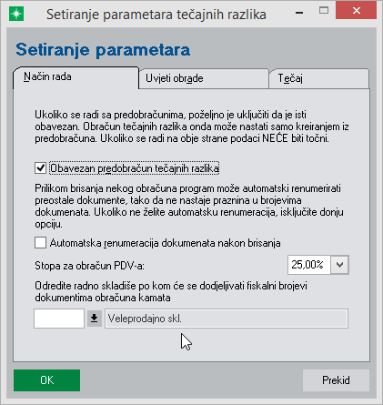Screen dimensions: 383x405
Task: Click the green star application icon
Action: [16, 14]
